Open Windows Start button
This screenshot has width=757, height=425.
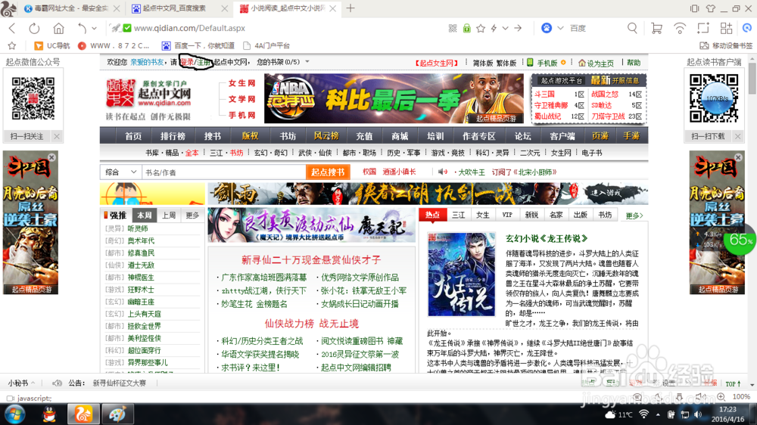pos(14,414)
